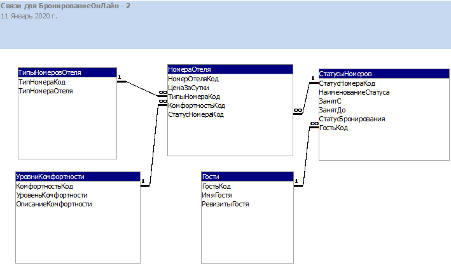Select the РевизитыГостя field
451x275 pixels.
(x=225, y=205)
